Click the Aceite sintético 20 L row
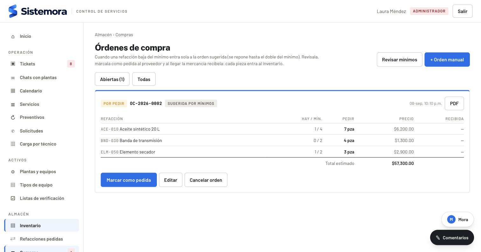This screenshot has height=252, width=481. click(282, 129)
